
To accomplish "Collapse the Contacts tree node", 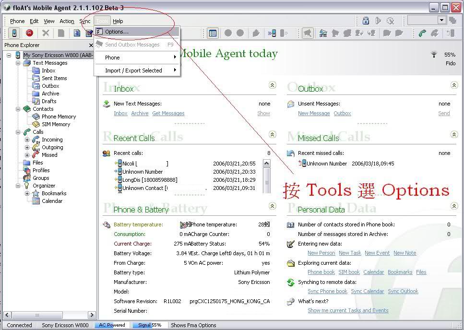I will pos(18,109).
